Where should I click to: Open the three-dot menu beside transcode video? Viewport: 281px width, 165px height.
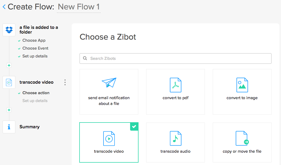click(x=65, y=82)
